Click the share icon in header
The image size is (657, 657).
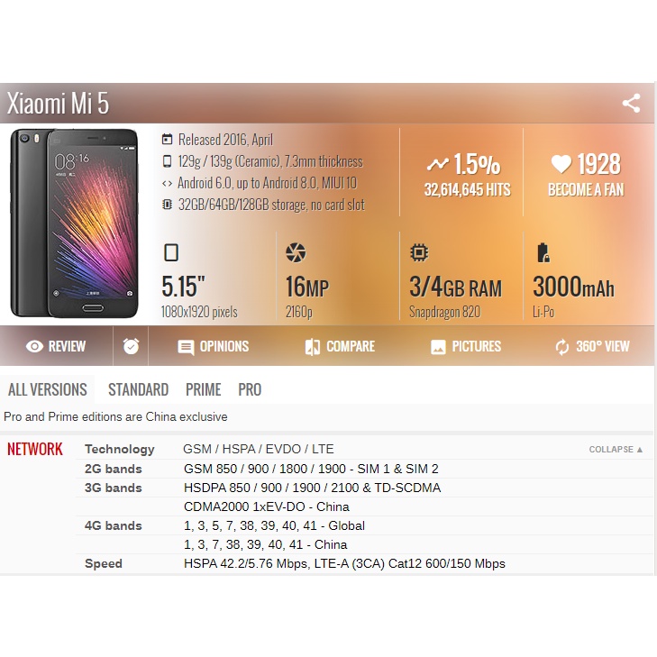coord(631,103)
